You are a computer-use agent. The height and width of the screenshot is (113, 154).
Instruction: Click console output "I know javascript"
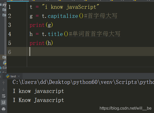pyautogui.click(x=38, y=91)
